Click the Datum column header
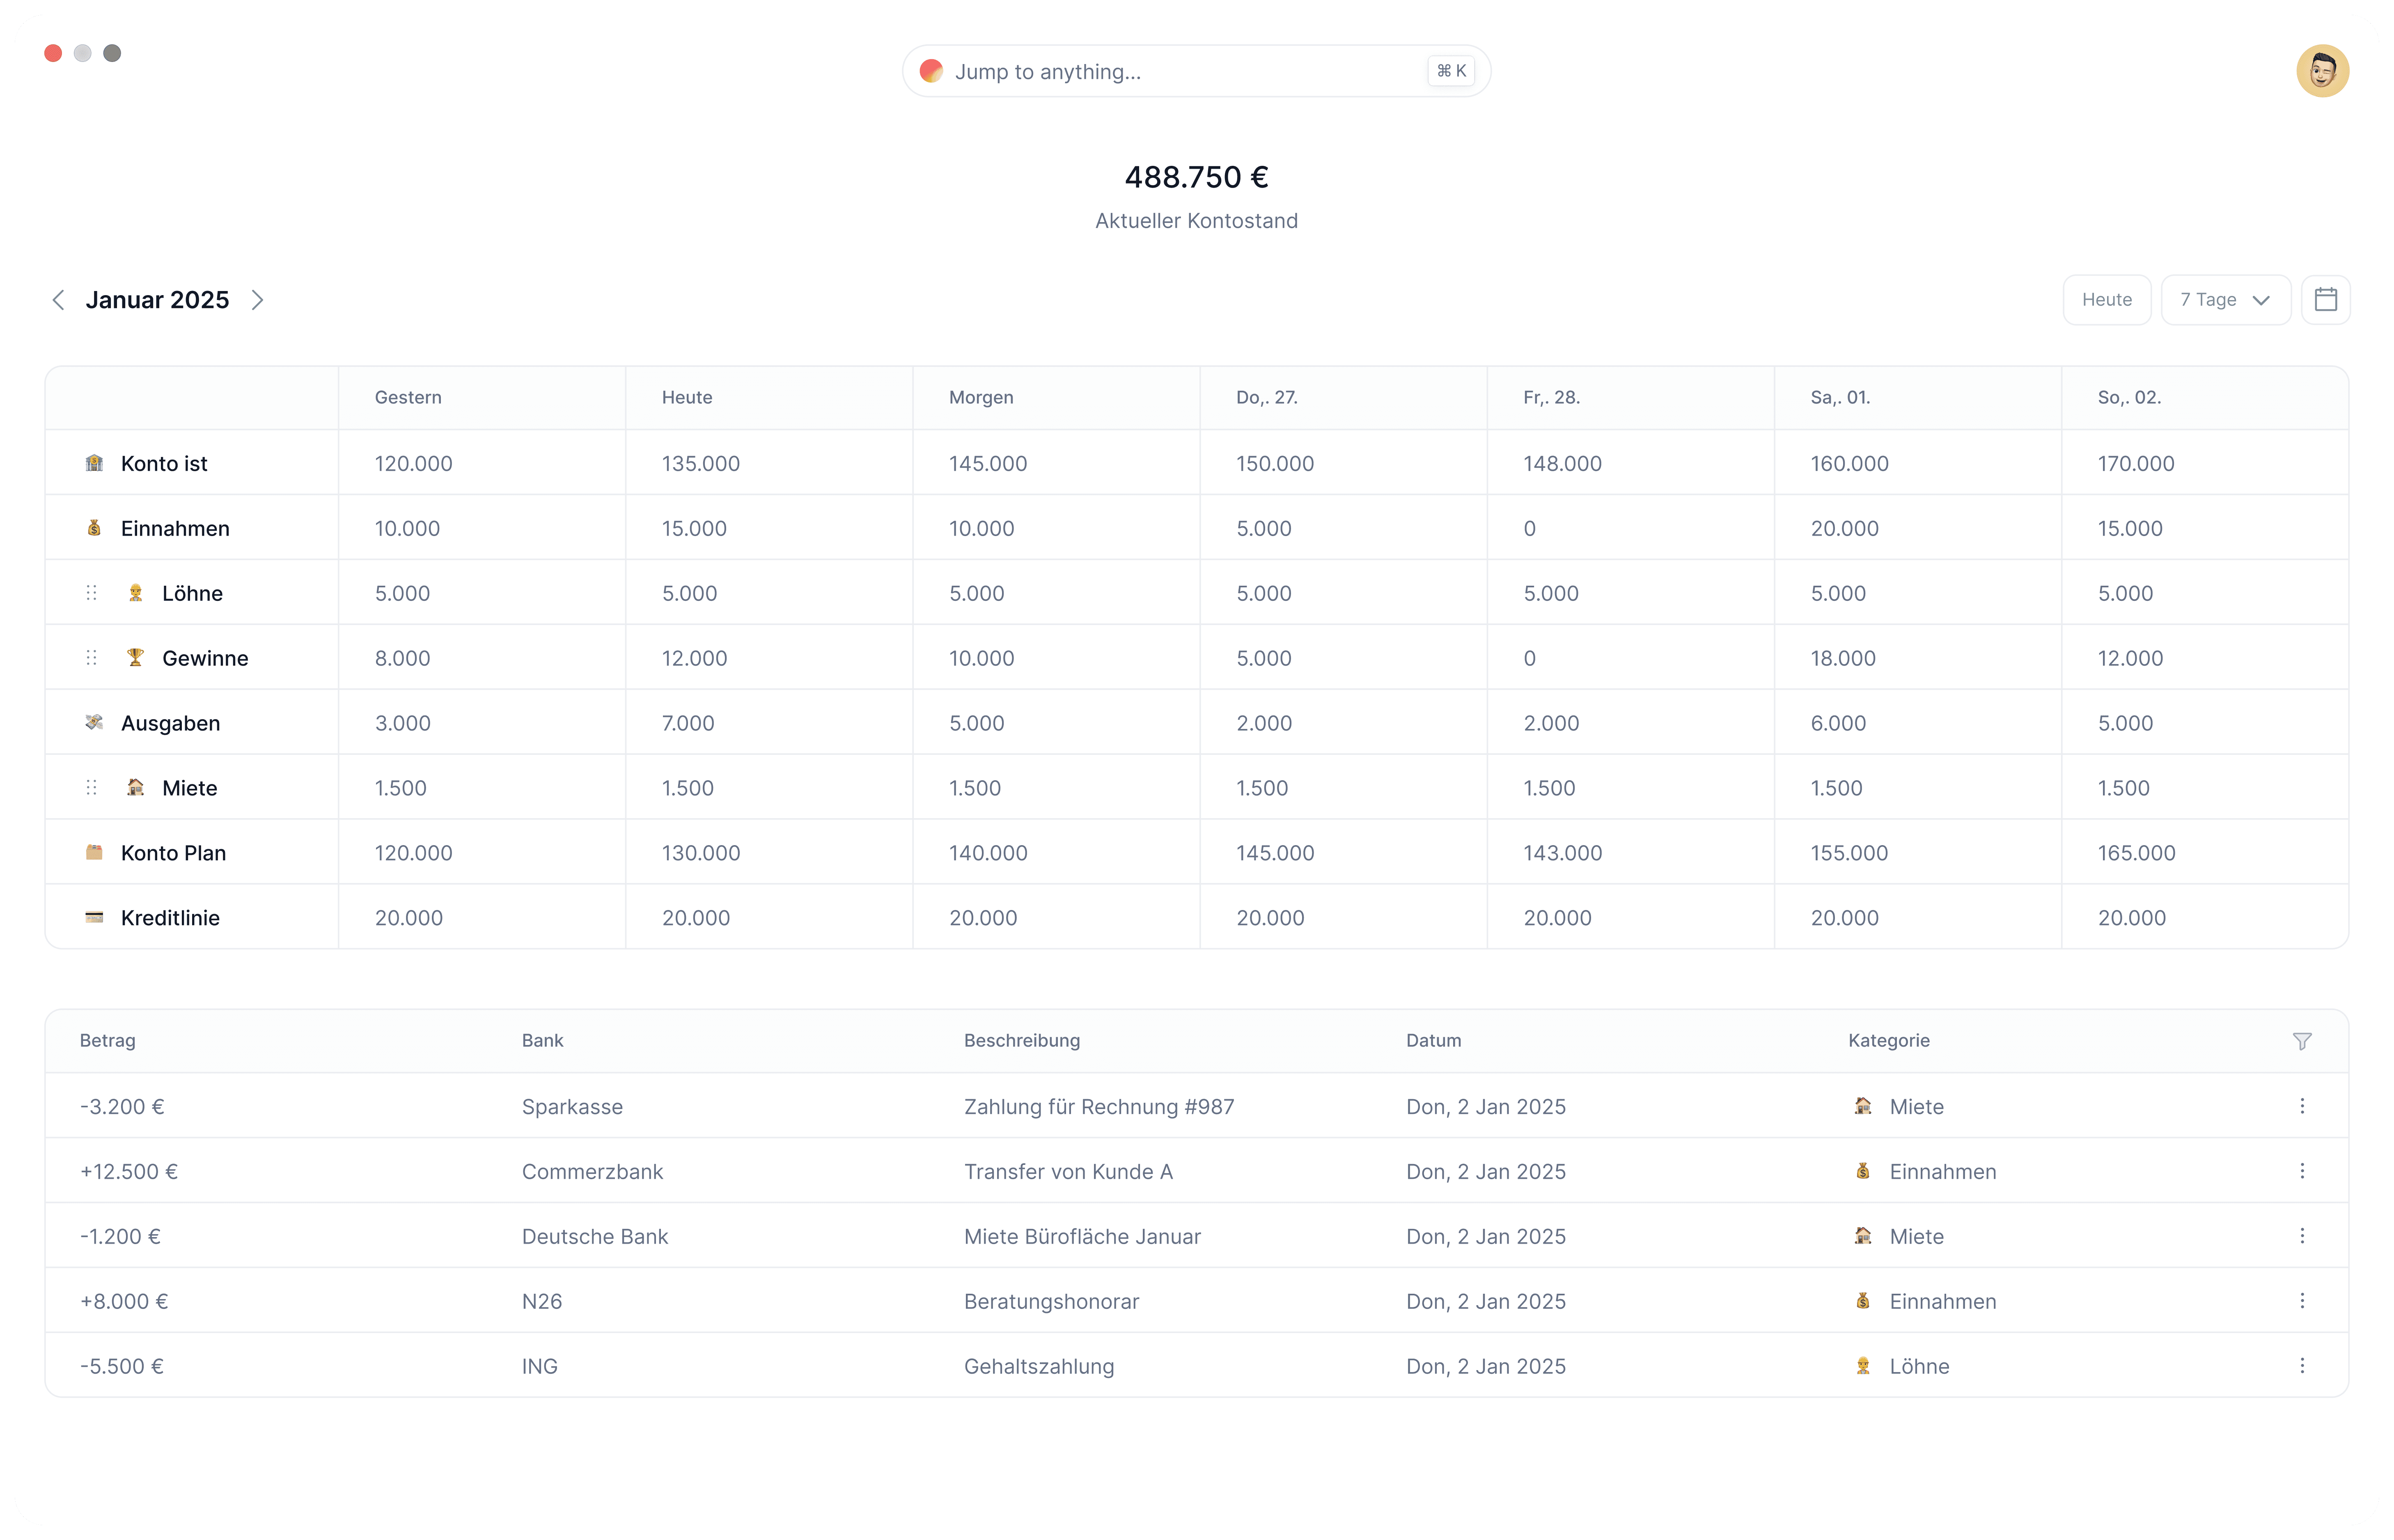The height and width of the screenshot is (1540, 2394). [x=1433, y=1041]
